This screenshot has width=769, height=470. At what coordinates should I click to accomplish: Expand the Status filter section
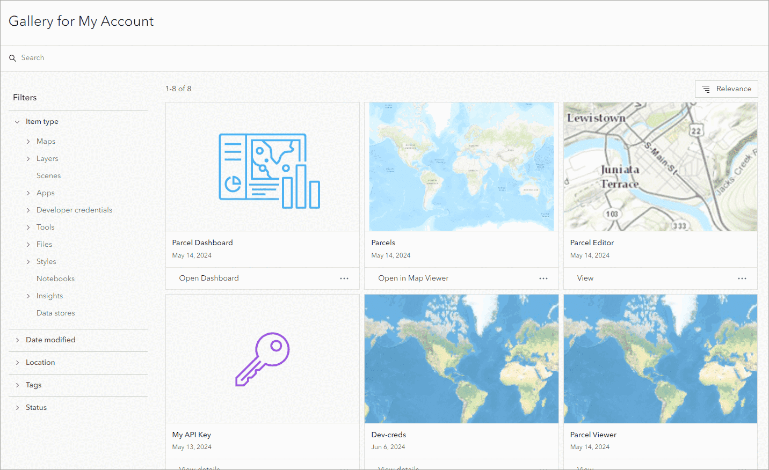click(17, 407)
